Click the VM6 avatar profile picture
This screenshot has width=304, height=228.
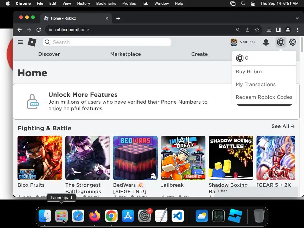point(234,42)
